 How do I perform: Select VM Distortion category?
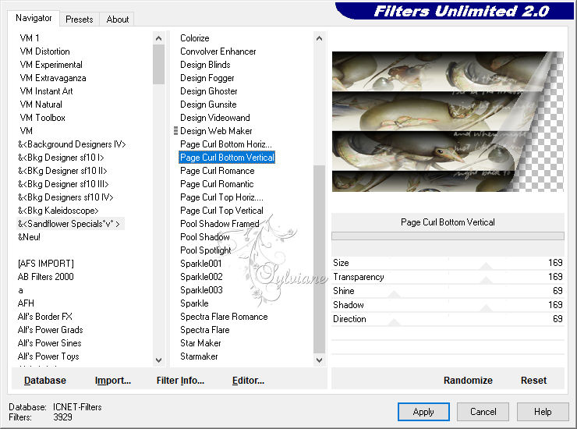click(44, 51)
